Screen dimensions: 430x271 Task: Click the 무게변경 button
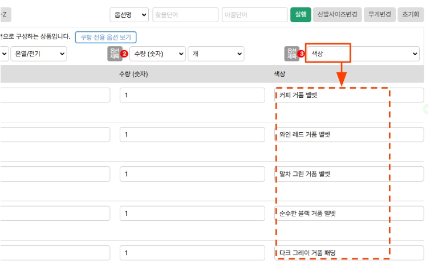[379, 15]
